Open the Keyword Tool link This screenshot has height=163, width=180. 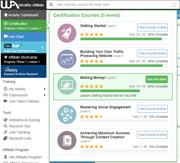[x=20, y=126]
